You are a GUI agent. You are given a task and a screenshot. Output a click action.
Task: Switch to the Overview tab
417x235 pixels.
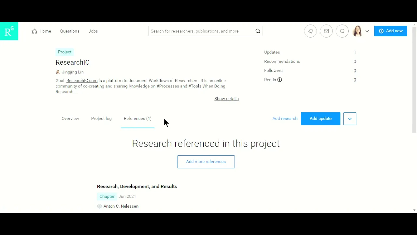(70, 118)
